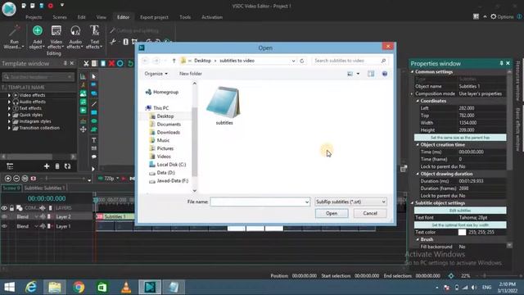Open the Tools menu
The width and height of the screenshot is (524, 295).
(x=185, y=17)
